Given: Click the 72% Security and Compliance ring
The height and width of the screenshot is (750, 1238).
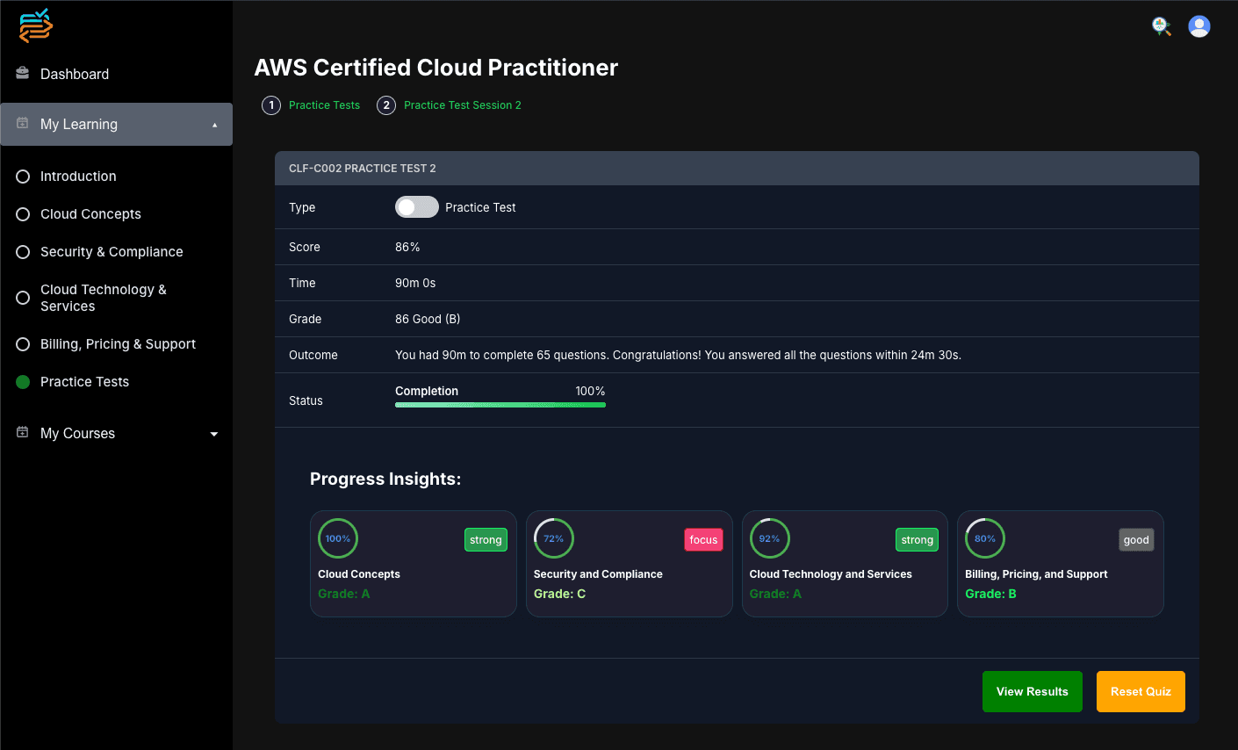Looking at the screenshot, I should tap(553, 538).
